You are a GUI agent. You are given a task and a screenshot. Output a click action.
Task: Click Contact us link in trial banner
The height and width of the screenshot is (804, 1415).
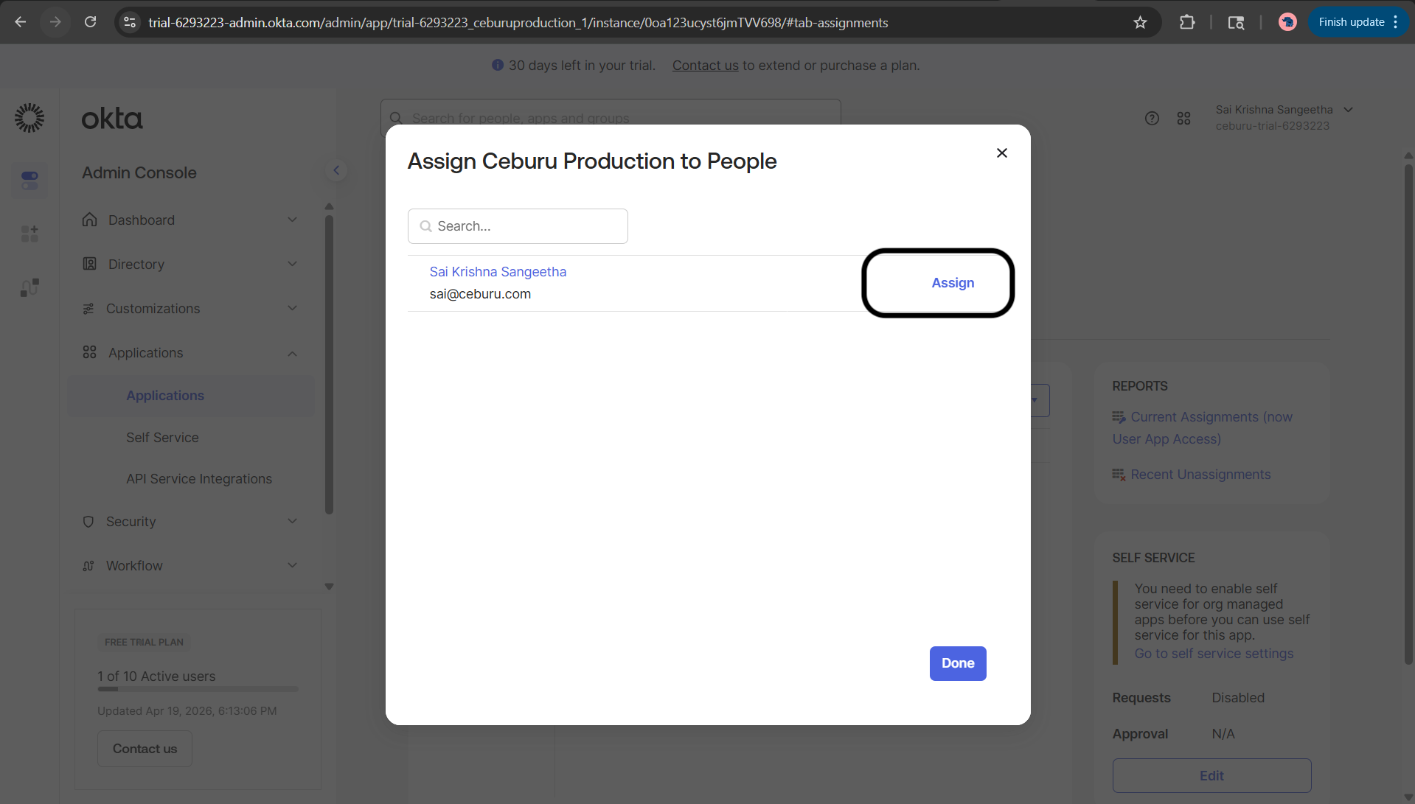[x=705, y=66]
